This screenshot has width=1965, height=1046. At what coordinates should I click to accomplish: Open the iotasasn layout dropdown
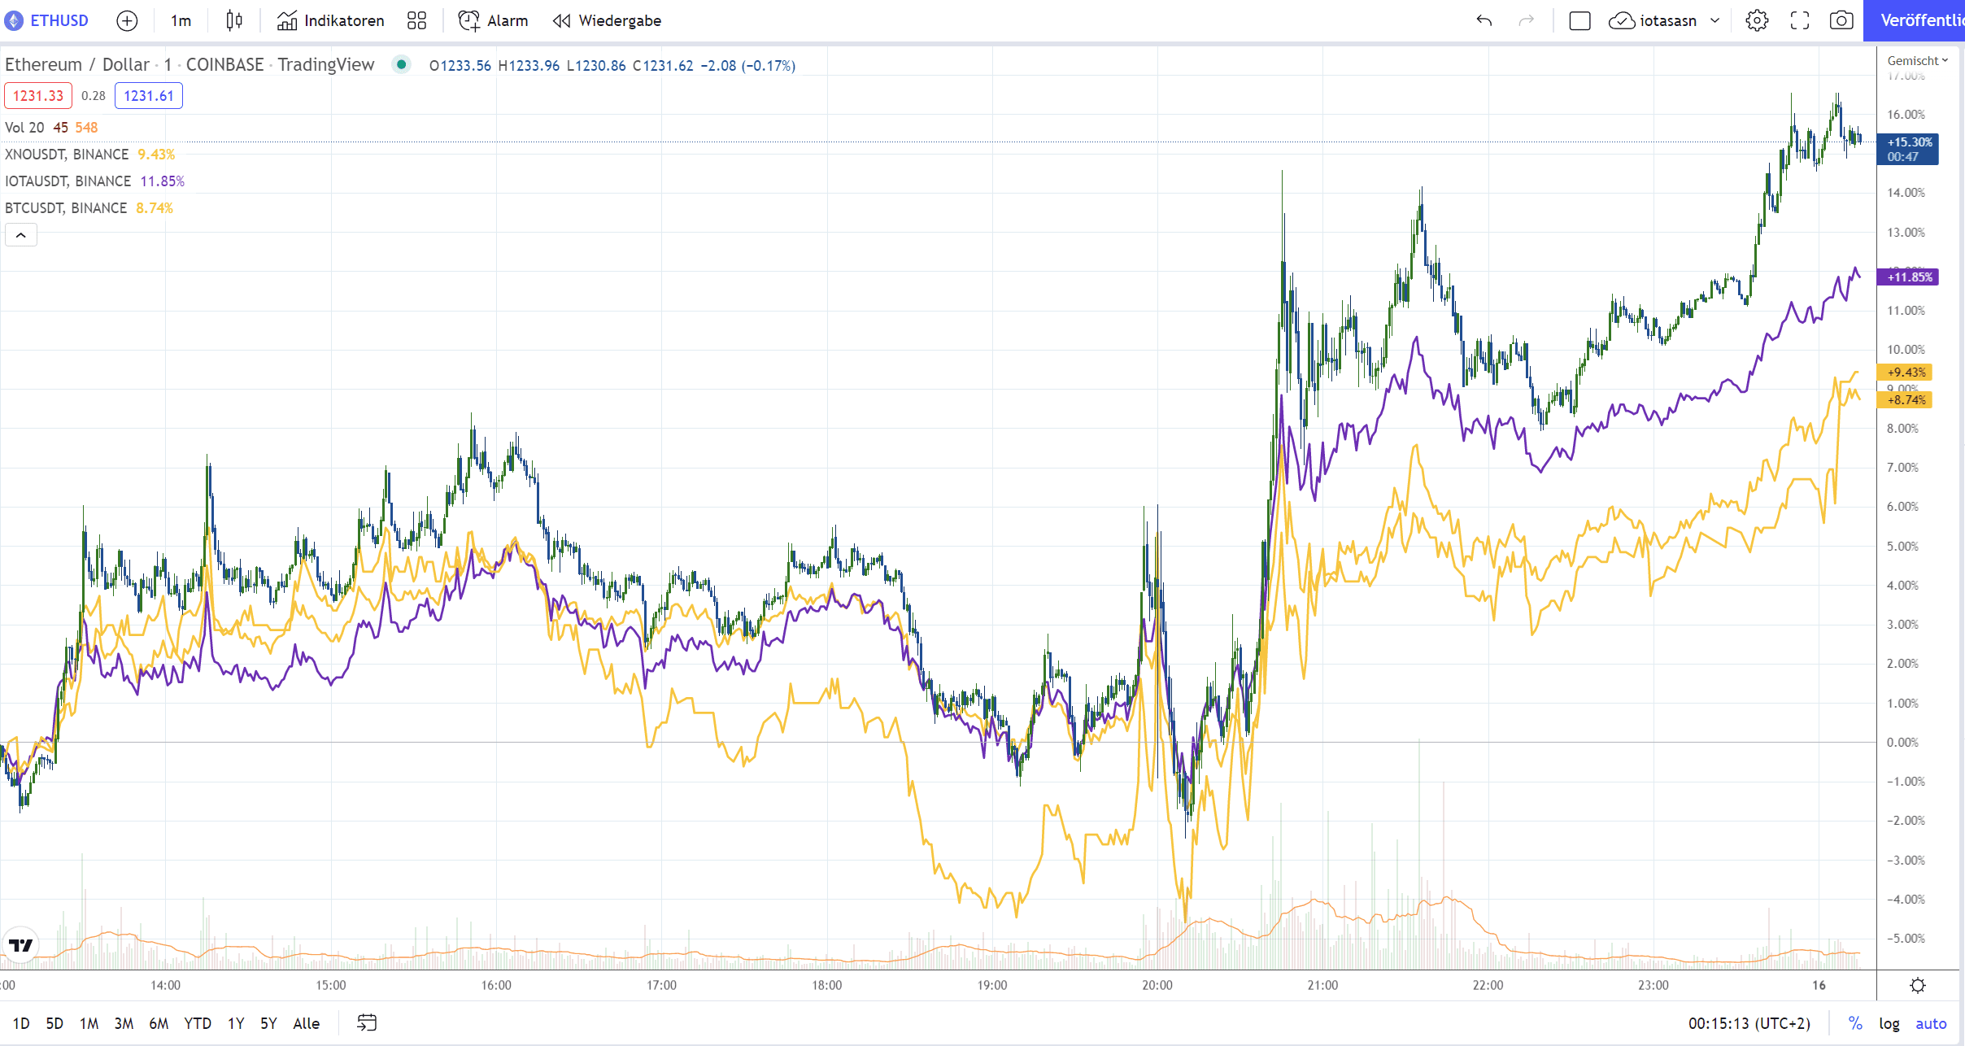[1715, 20]
